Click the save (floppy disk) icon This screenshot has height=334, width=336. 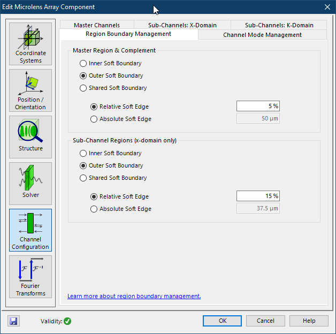13,321
